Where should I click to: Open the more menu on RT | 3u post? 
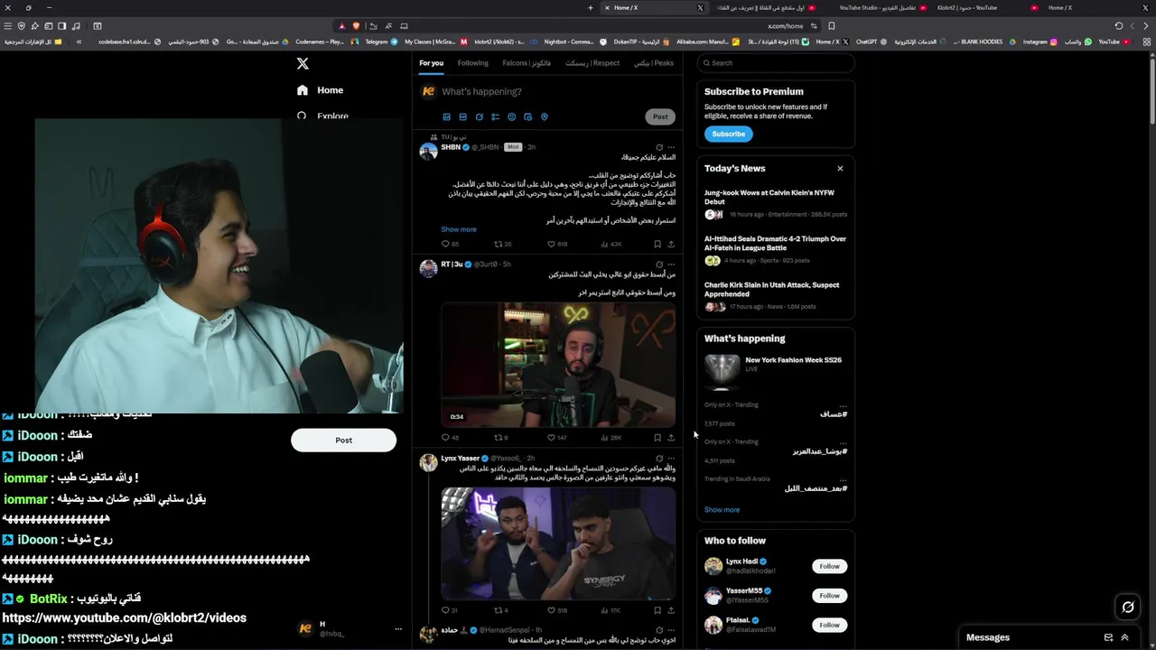[x=670, y=265]
